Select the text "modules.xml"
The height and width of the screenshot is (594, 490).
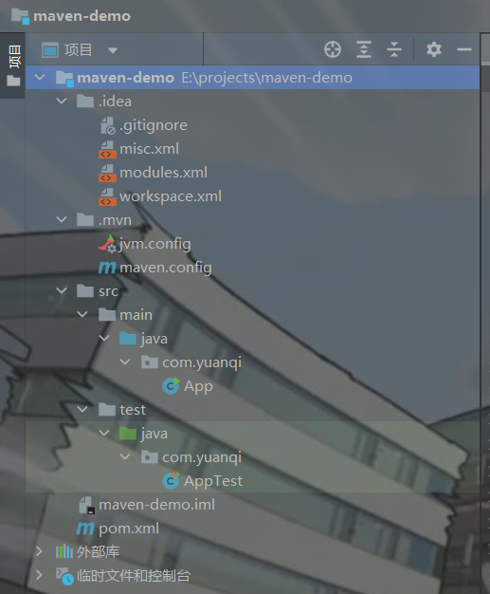pos(163,173)
